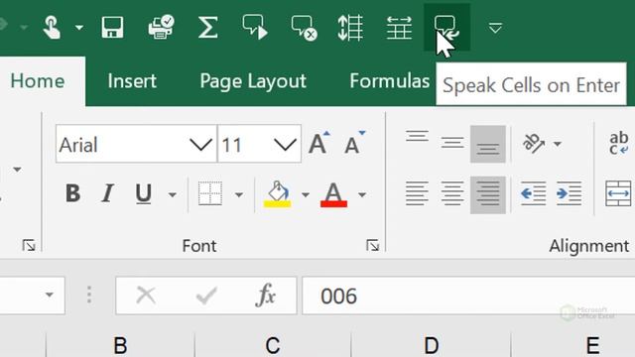The height and width of the screenshot is (357, 635).
Task: Click Decrease Indent icon
Action: 534,193
